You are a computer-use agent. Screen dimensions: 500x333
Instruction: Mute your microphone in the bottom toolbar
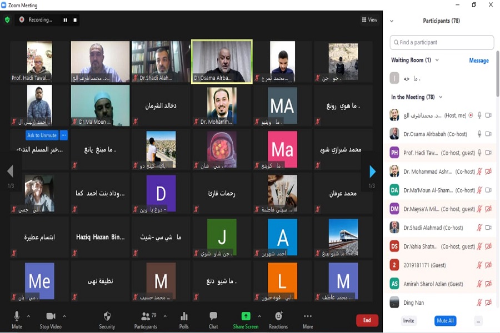coord(17,320)
